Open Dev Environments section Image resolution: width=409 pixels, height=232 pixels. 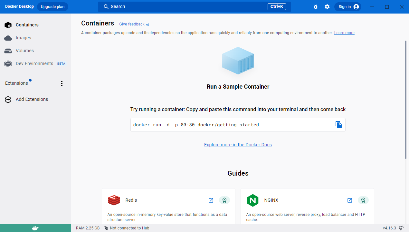[x=35, y=63]
